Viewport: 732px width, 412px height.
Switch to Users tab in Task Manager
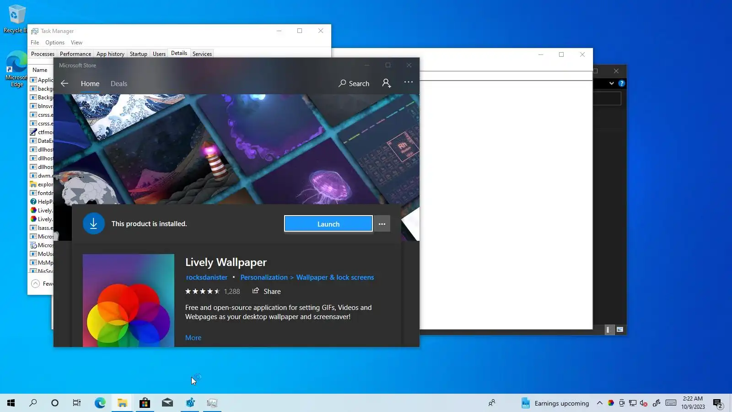pos(159,54)
